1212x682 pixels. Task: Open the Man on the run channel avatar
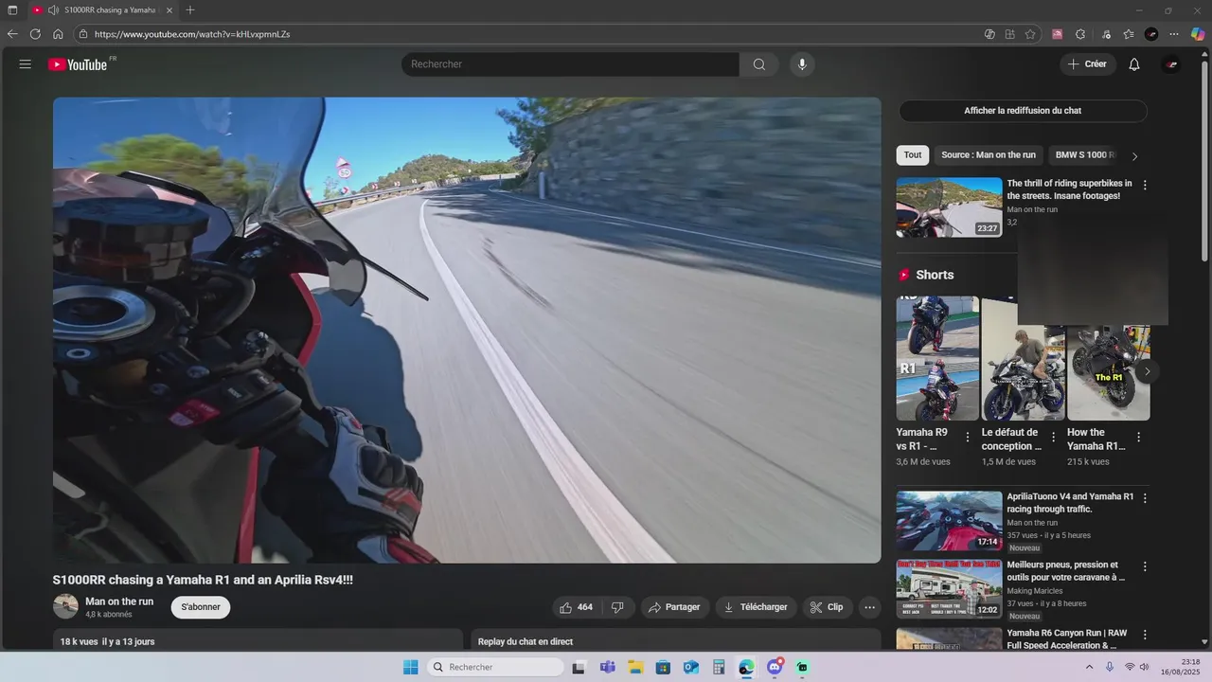[65, 607]
